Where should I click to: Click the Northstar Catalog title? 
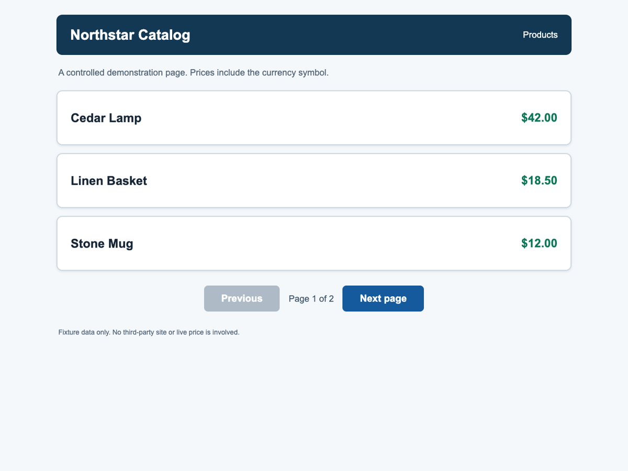[130, 35]
